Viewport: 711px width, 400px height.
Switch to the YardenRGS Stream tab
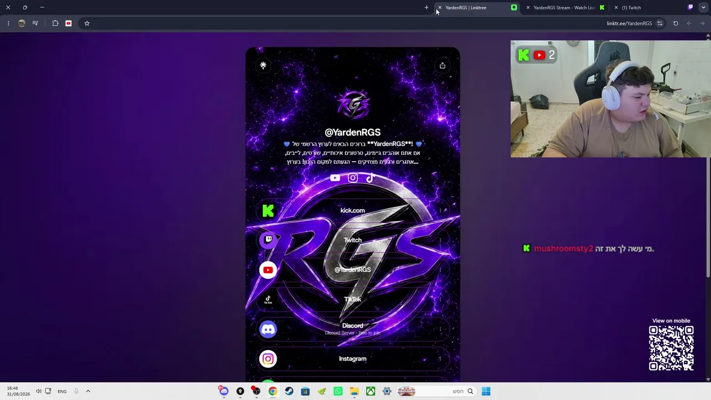click(565, 8)
